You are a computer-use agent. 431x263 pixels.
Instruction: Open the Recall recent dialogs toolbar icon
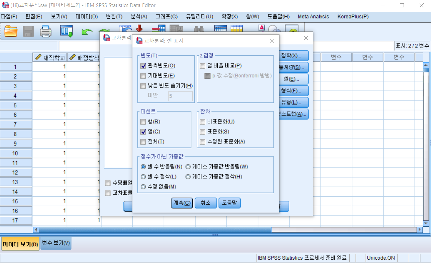tap(66, 31)
